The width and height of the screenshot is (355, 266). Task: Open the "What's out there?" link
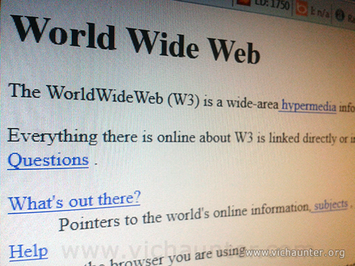[x=75, y=201]
